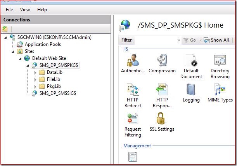Image resolution: width=237 pixels, height=166 pixels.
Task: Select the SMS_DP_SMSSIG$ virtual directory
Action: tap(57, 93)
